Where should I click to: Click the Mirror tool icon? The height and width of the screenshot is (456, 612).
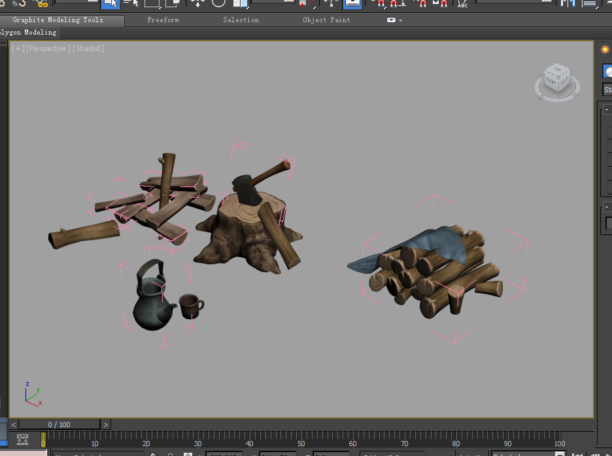click(568, 3)
